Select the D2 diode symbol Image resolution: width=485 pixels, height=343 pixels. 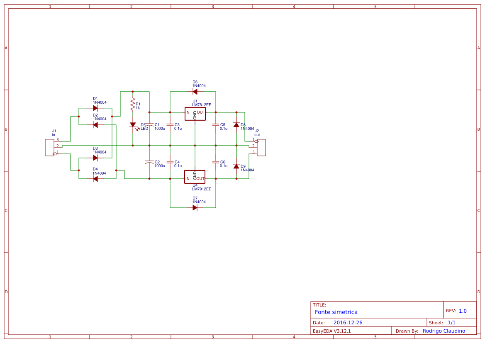(95, 125)
